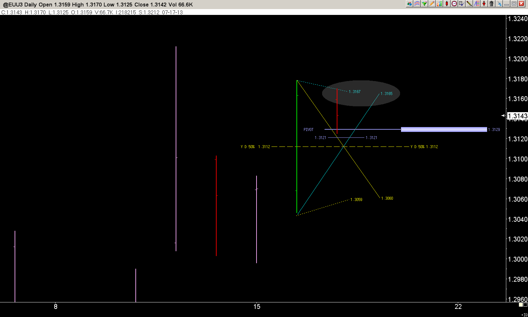Click the 1.3000 price axis label
The height and width of the screenshot is (317, 528).
pyautogui.click(x=518, y=259)
